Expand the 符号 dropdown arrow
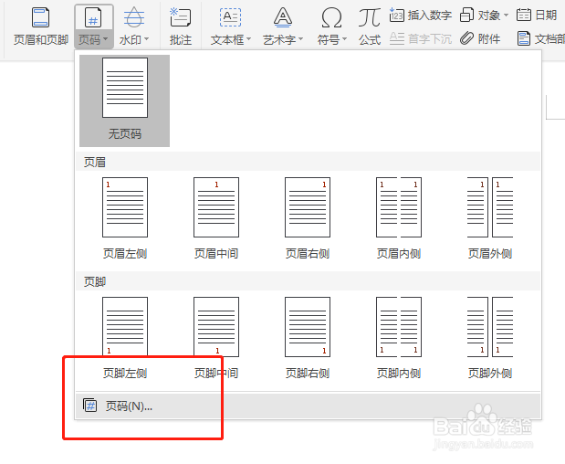The height and width of the screenshot is (464, 565). 344,39
